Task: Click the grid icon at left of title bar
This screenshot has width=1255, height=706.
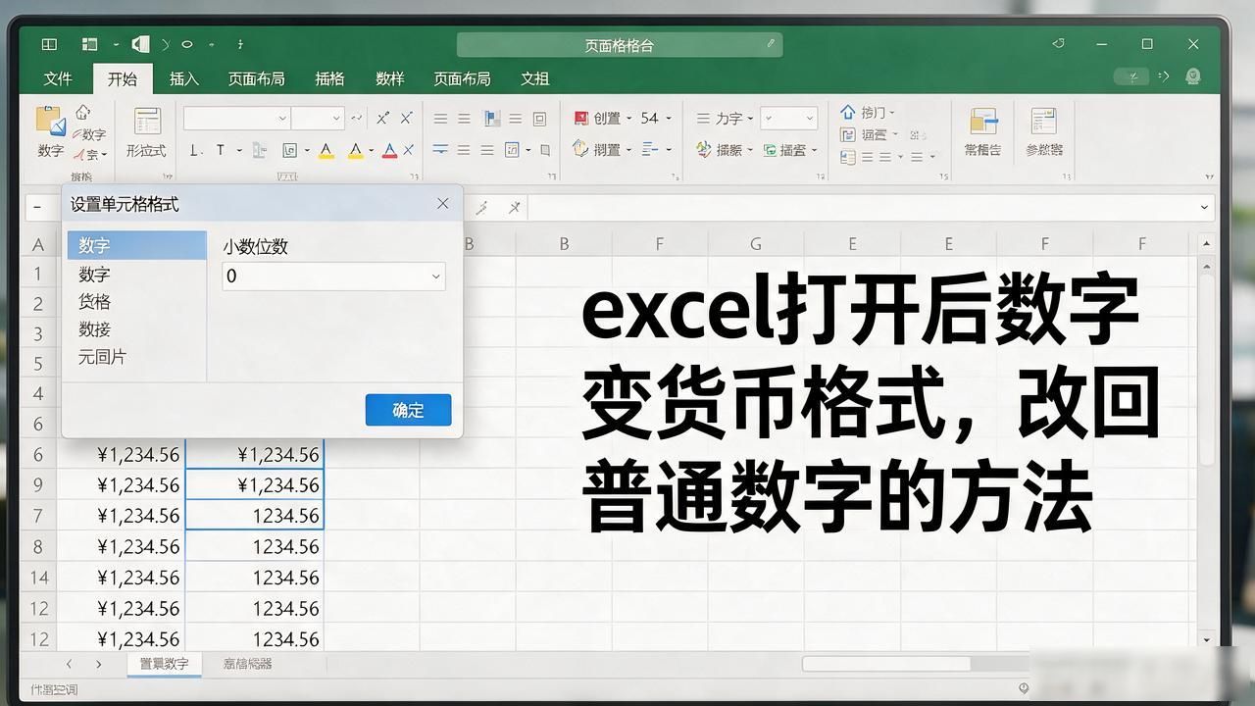Action: 49,44
